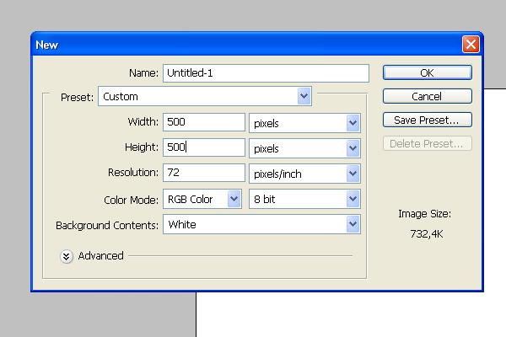Click the Name field containing Untitled-1

pos(265,73)
